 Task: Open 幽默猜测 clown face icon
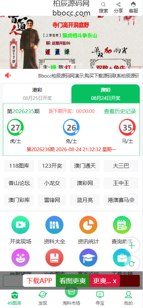click(x=21, y=258)
